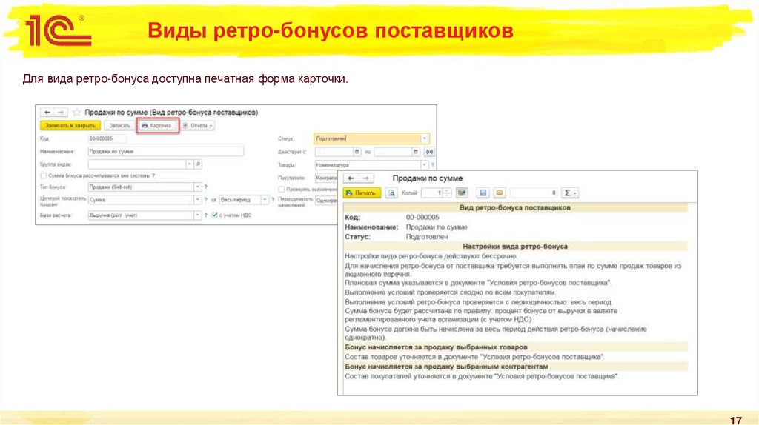Show help next to База расчета field
The image size is (759, 425).
point(206,215)
